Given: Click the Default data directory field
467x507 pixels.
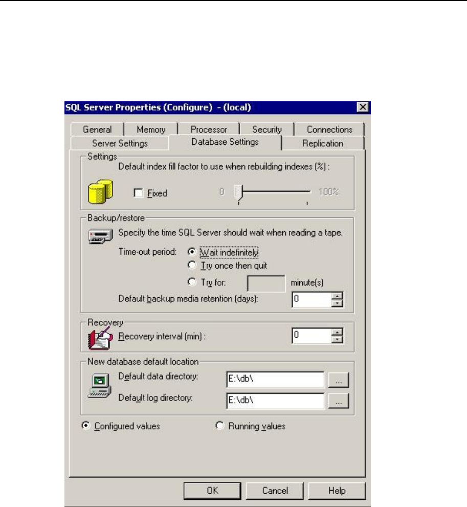Looking at the screenshot, I should point(275,380).
